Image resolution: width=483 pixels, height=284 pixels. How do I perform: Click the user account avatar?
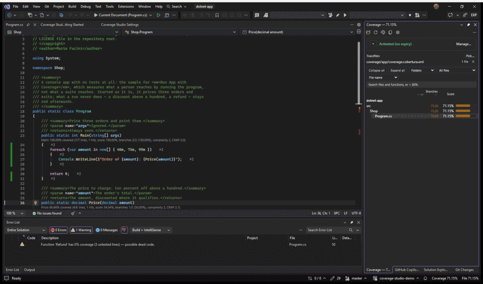(x=436, y=6)
